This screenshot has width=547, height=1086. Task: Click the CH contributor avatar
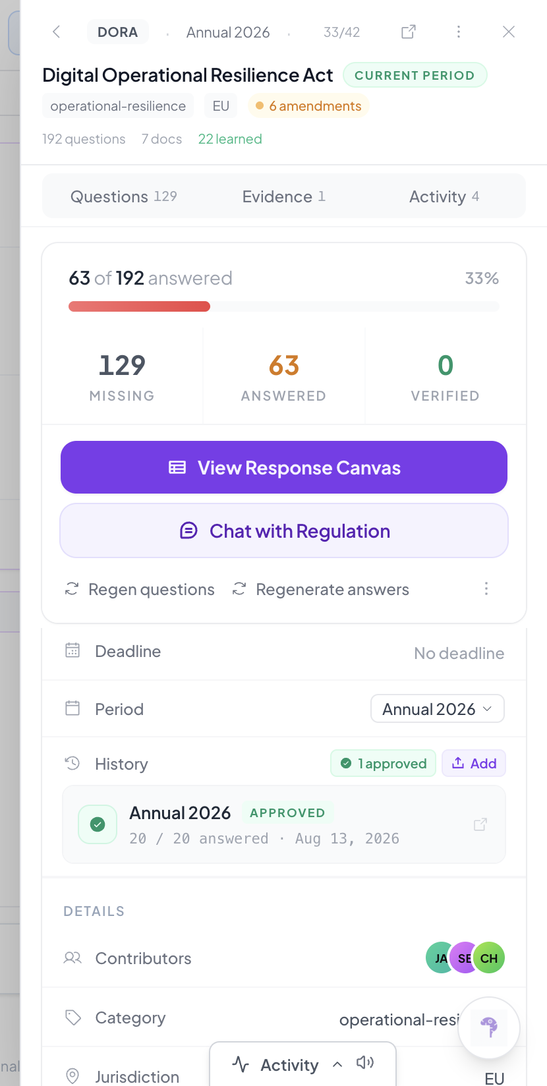[489, 958]
